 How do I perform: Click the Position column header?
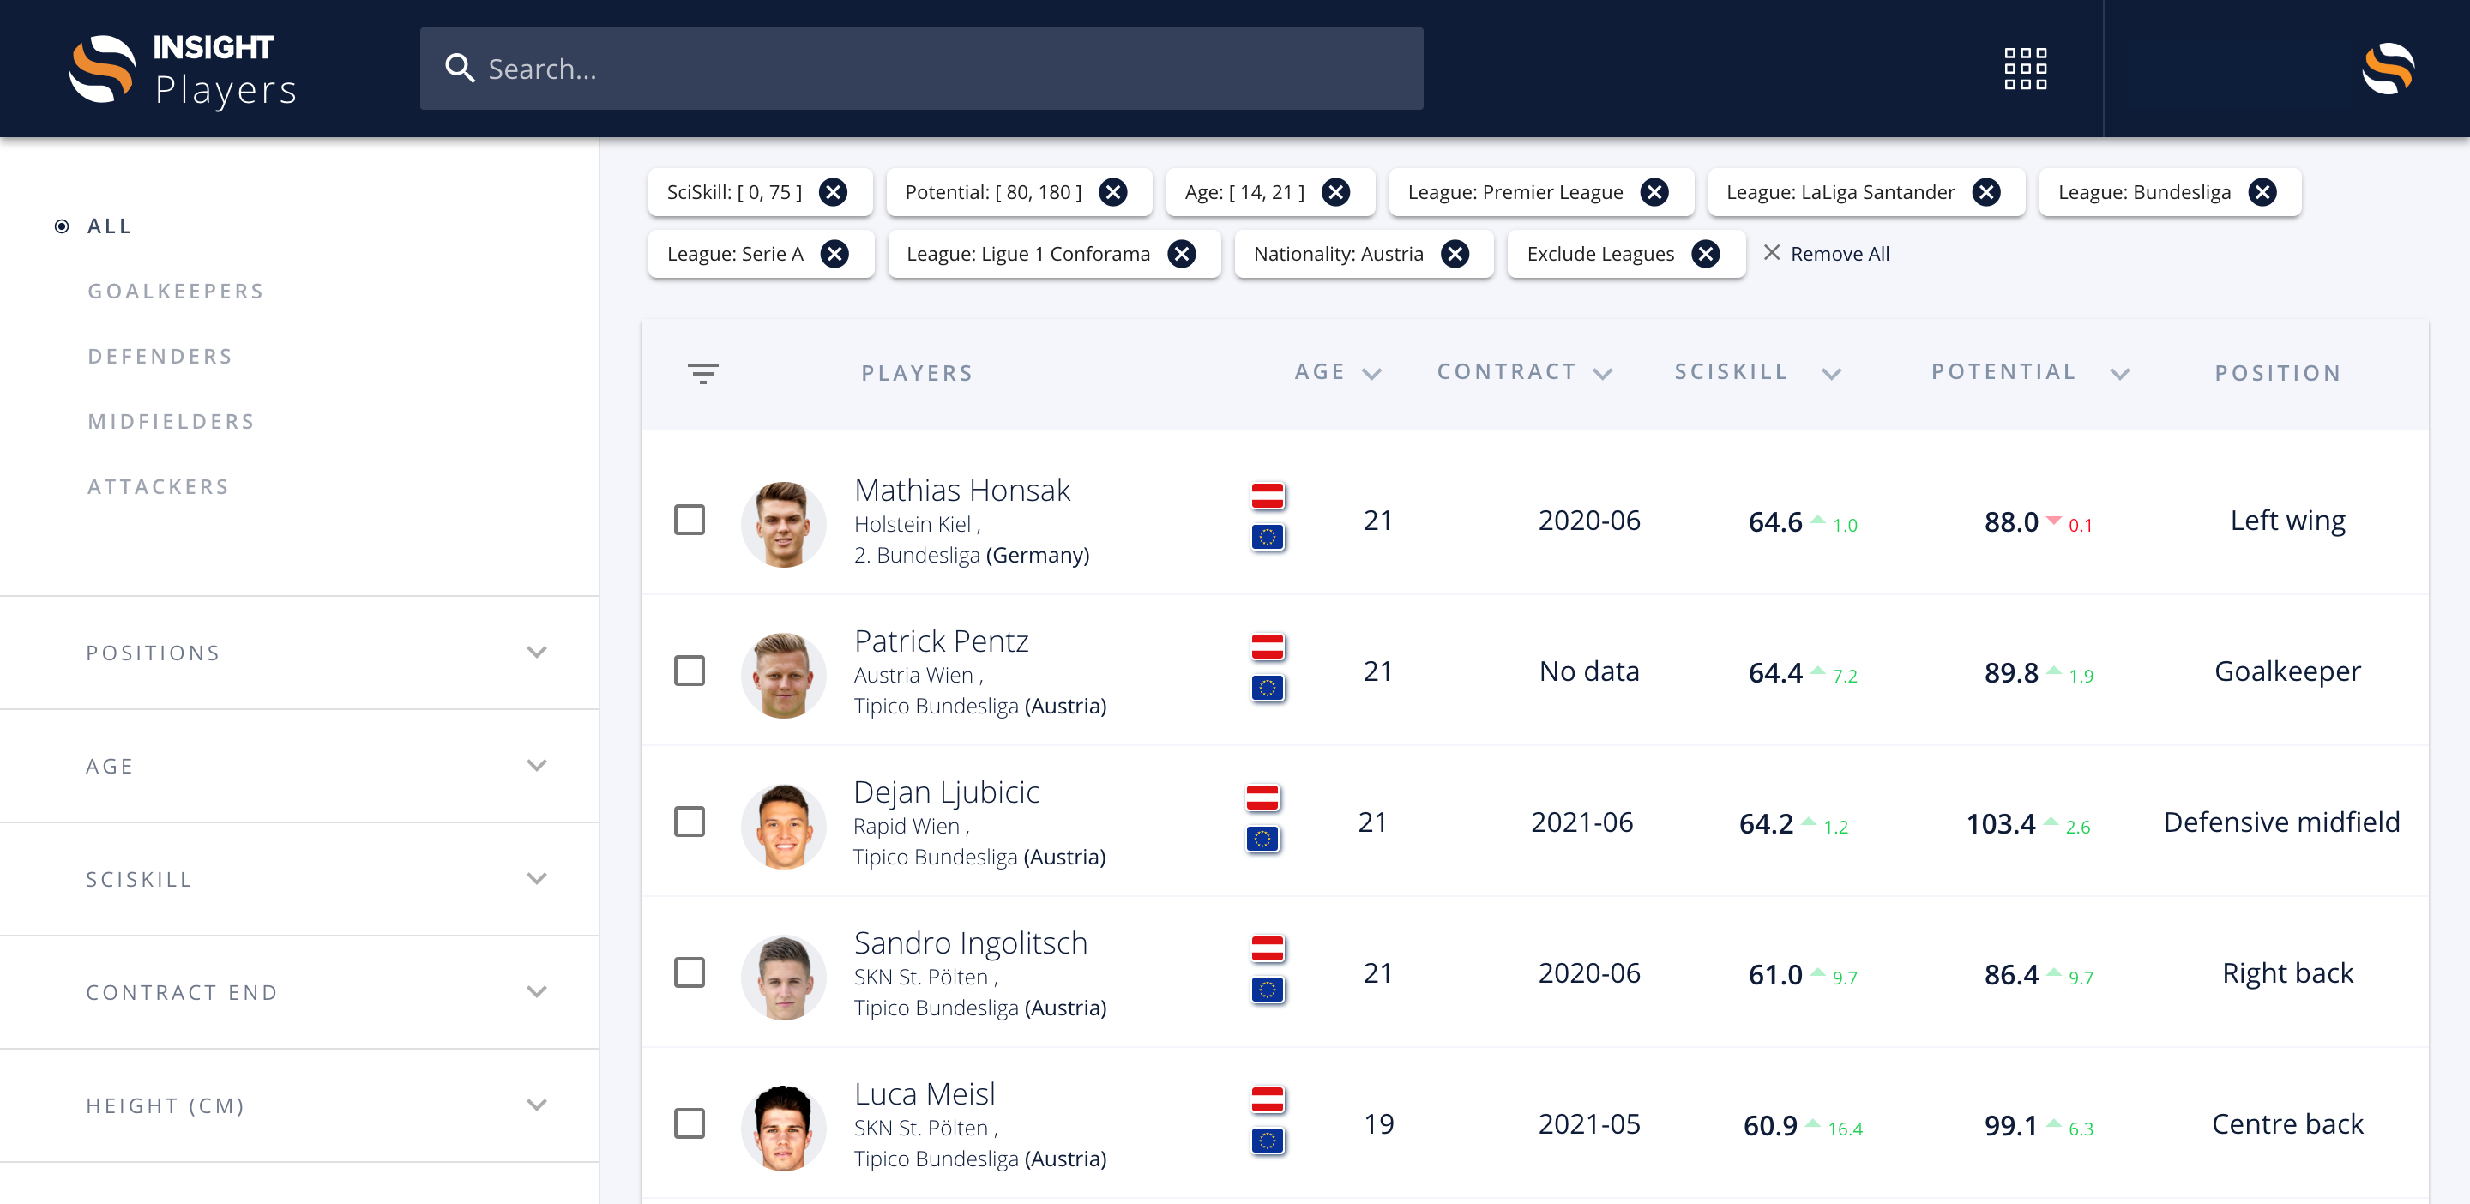pyautogui.click(x=2278, y=373)
